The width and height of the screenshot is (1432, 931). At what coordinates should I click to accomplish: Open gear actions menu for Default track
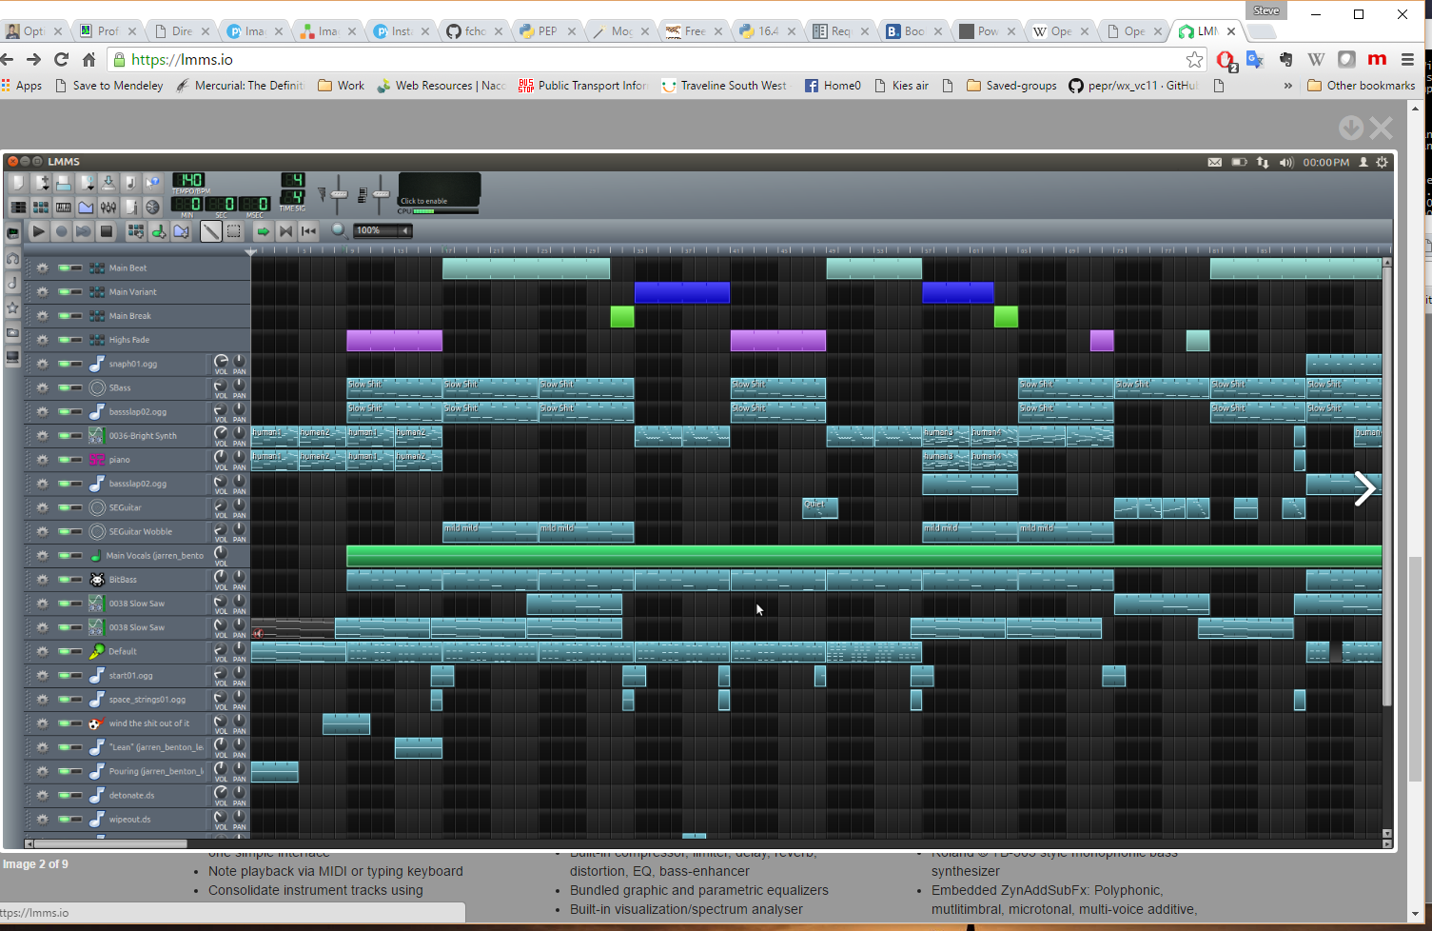pyautogui.click(x=42, y=651)
